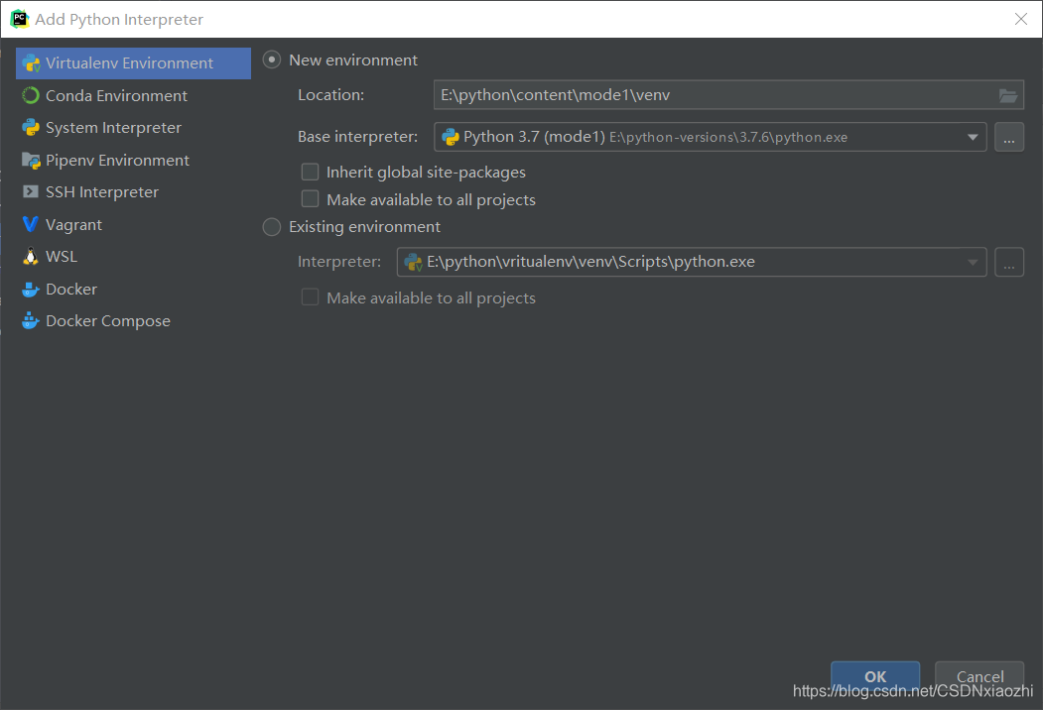Select Pipenv Environment in the sidebar
The width and height of the screenshot is (1043, 710).
point(133,161)
